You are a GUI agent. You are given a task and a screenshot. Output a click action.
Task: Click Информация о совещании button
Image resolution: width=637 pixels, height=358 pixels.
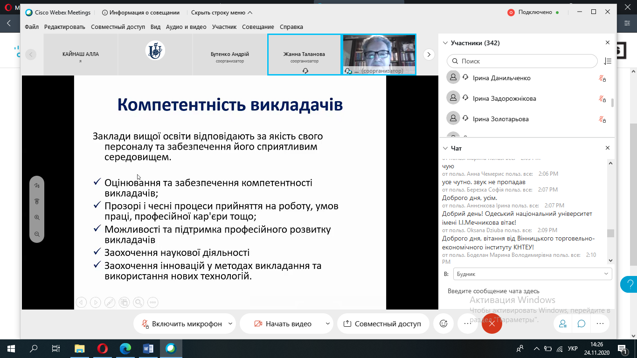pos(140,13)
